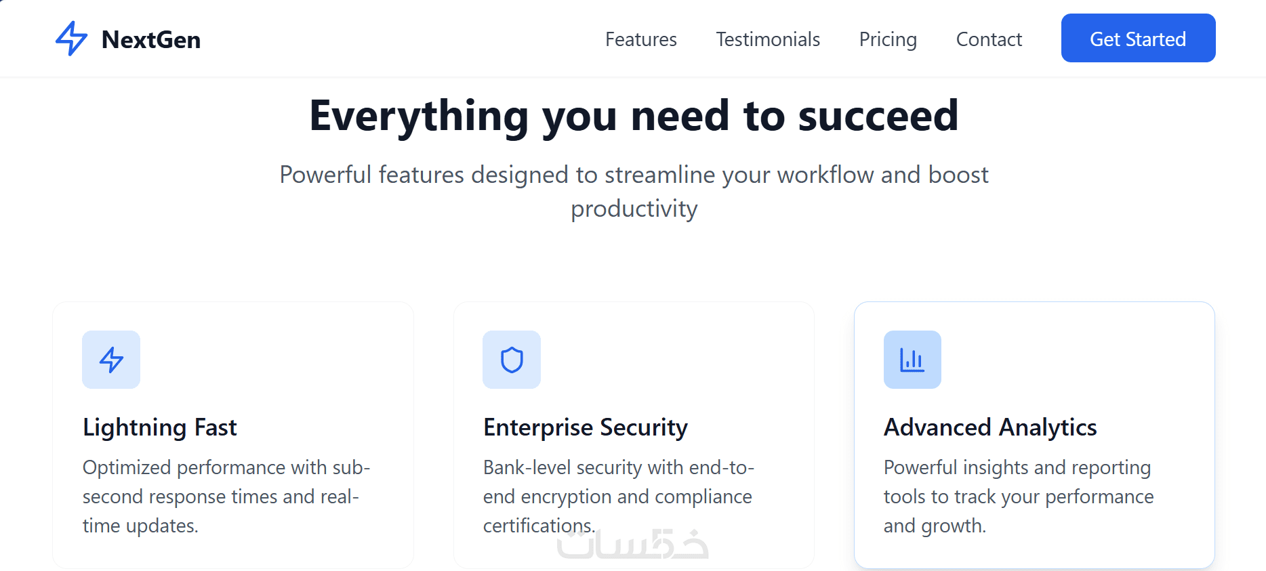
Task: Click the Advanced Analytics bar chart icon
Action: 912,360
